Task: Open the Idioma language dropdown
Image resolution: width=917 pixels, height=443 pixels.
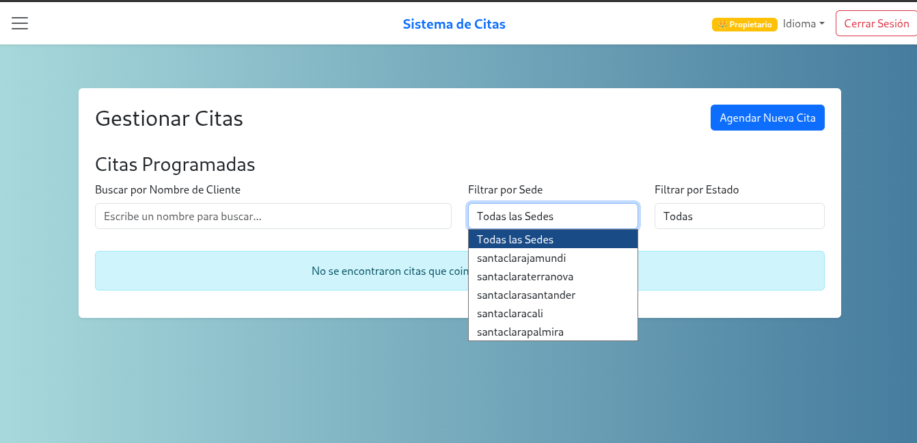Action: pos(804,23)
